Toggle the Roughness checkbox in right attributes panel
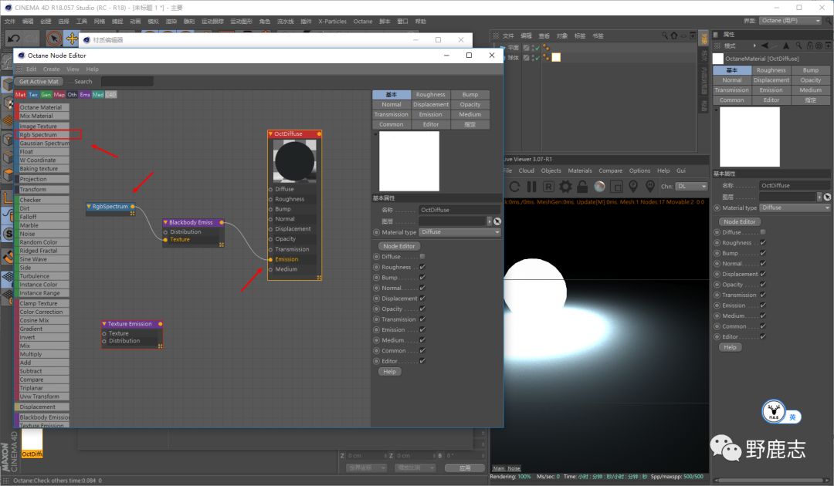Screen dimensions: 834x486 (x=763, y=242)
